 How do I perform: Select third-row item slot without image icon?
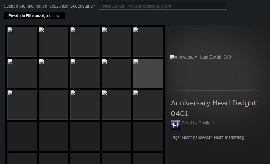coord(54,105)
